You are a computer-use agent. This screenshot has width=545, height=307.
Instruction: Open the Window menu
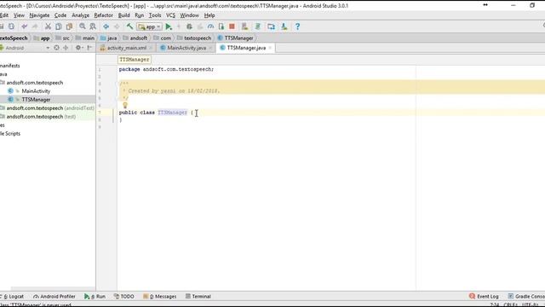[x=189, y=15]
